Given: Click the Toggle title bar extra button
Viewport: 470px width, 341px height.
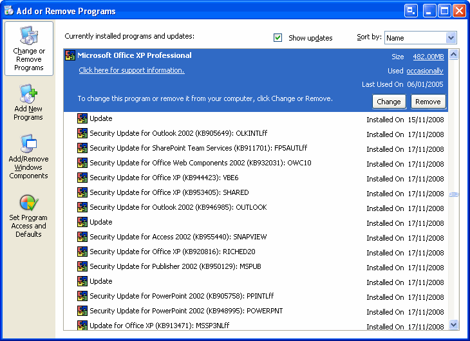Looking at the screenshot, I should click(411, 11).
